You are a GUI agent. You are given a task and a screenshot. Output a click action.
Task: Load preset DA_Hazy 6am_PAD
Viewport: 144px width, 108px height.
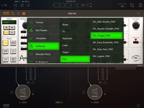pos(106,49)
